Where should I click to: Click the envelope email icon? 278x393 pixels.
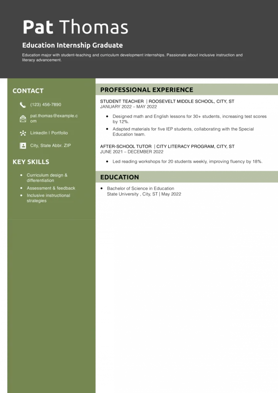(x=23, y=119)
